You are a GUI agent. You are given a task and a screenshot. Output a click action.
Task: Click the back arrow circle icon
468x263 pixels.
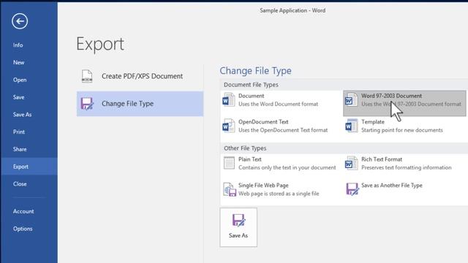(20, 21)
